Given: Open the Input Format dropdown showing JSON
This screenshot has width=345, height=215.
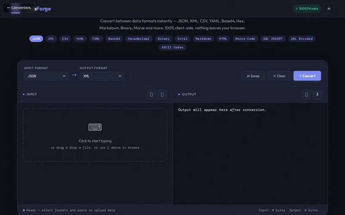Looking at the screenshot, I should (47, 76).
